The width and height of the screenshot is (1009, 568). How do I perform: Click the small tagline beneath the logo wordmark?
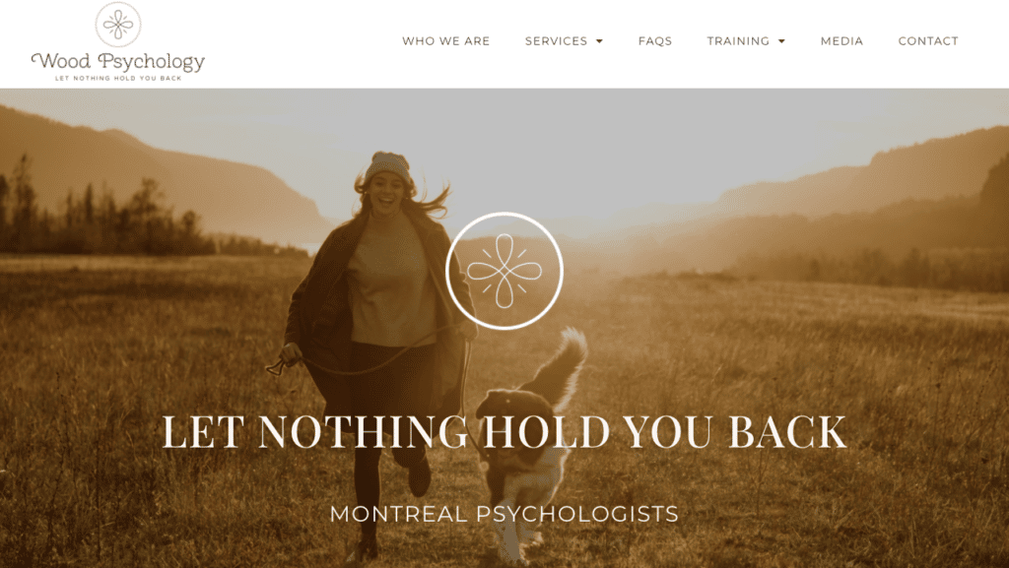point(118,79)
